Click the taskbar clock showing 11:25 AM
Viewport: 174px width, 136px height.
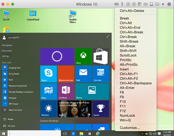point(167,134)
